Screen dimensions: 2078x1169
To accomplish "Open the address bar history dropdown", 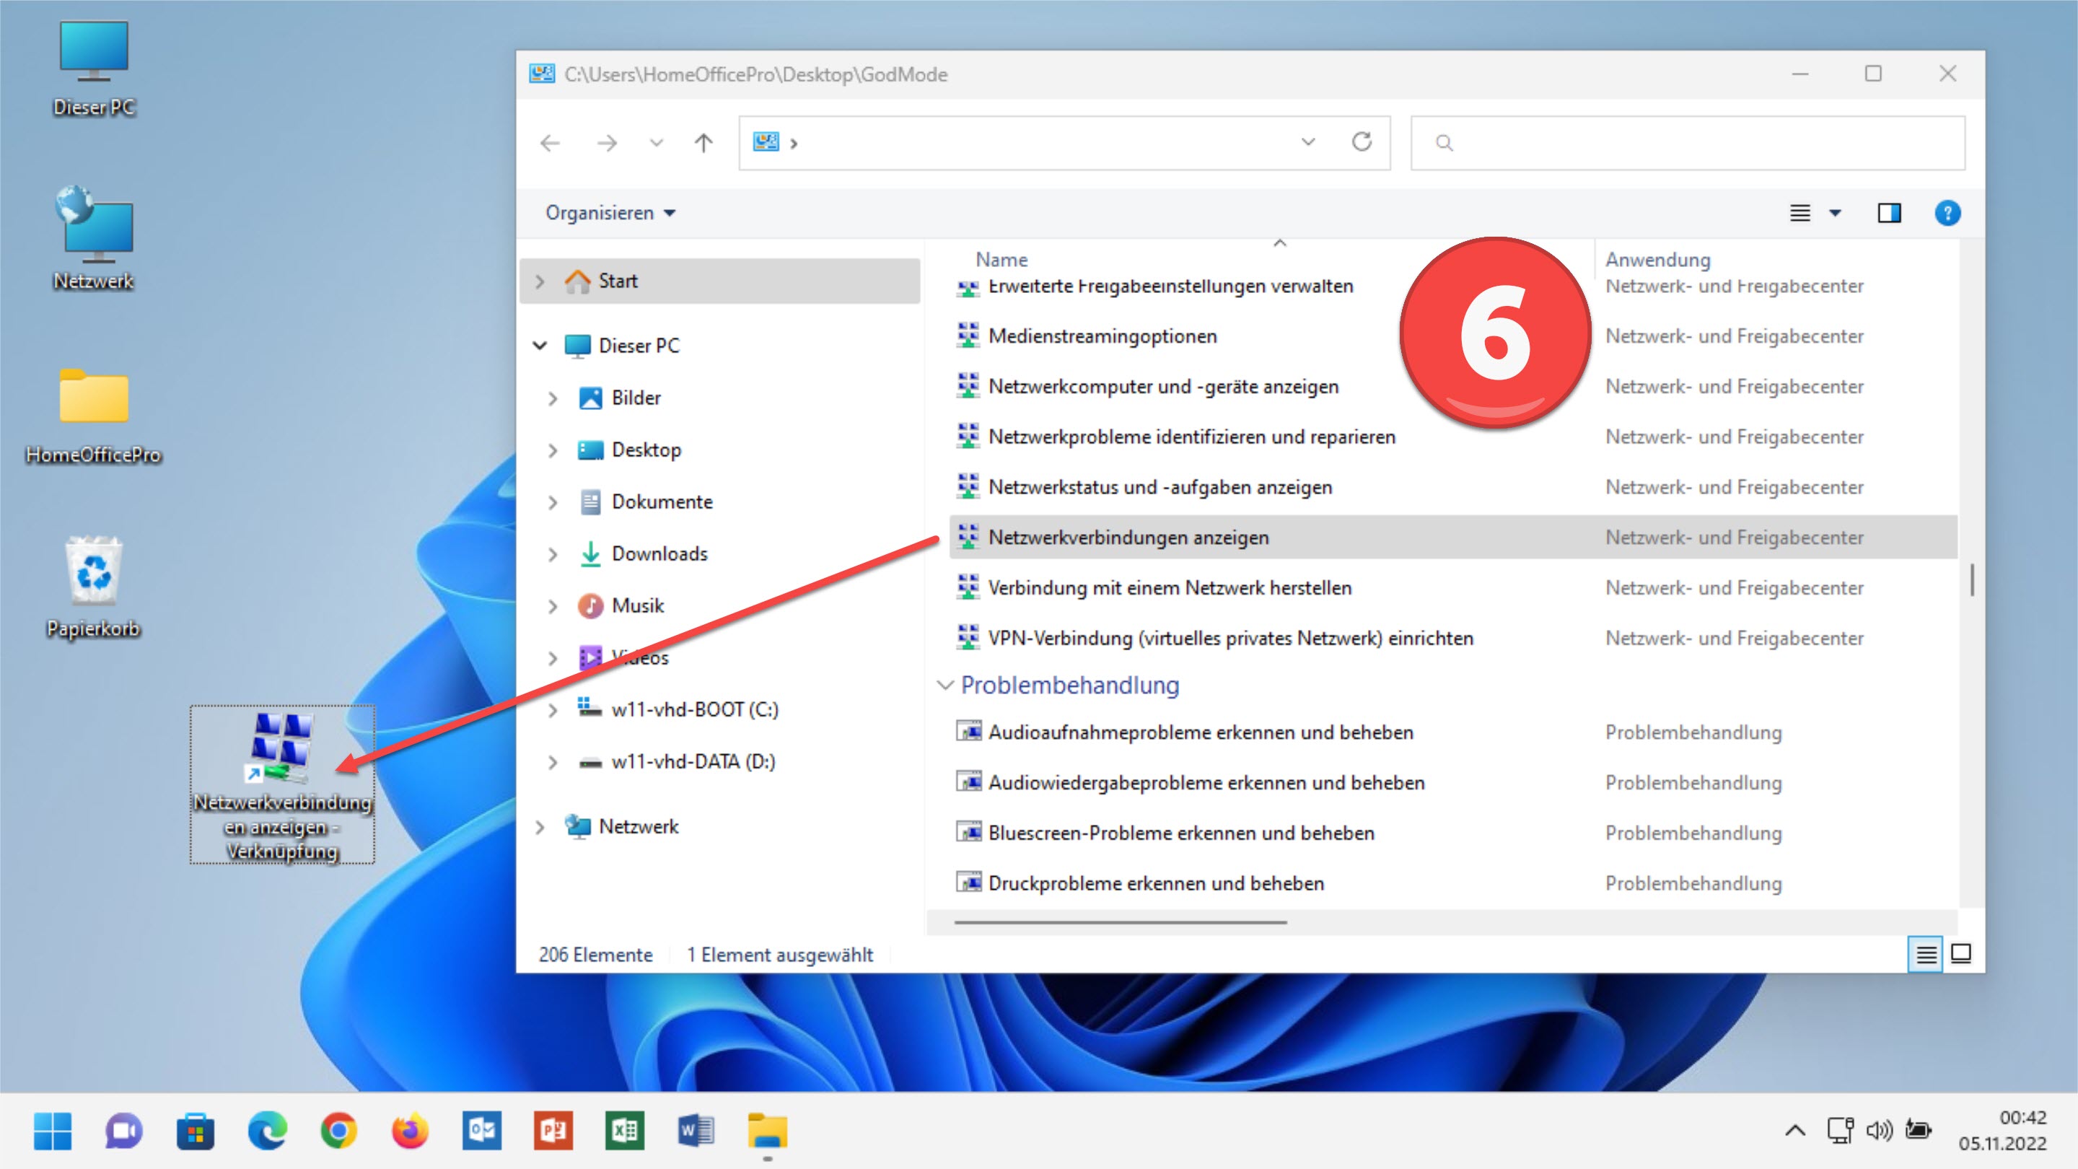I will coord(1307,142).
